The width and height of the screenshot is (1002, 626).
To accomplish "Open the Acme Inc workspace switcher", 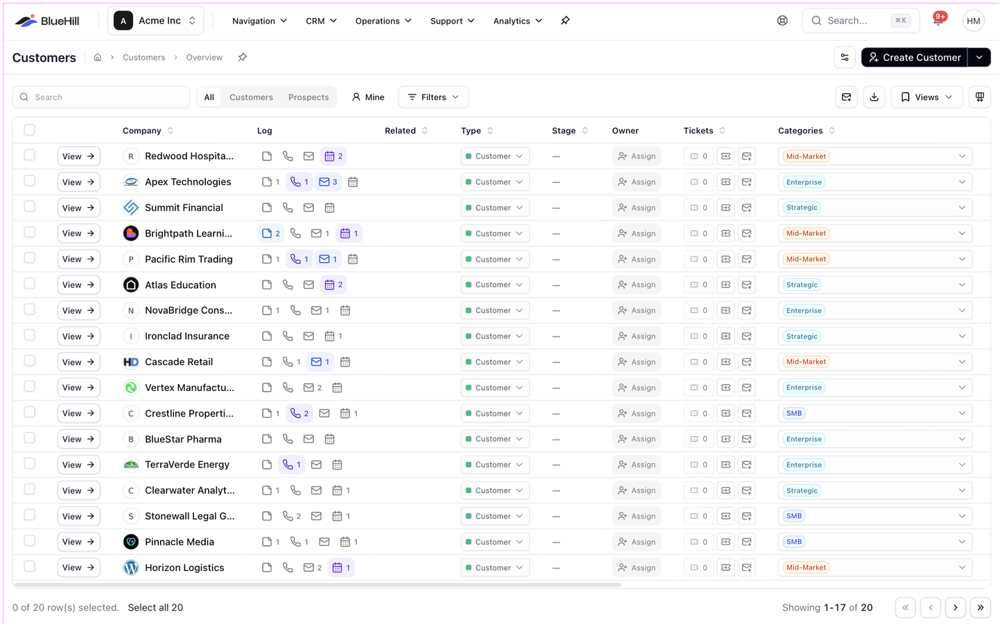I will pyautogui.click(x=156, y=21).
